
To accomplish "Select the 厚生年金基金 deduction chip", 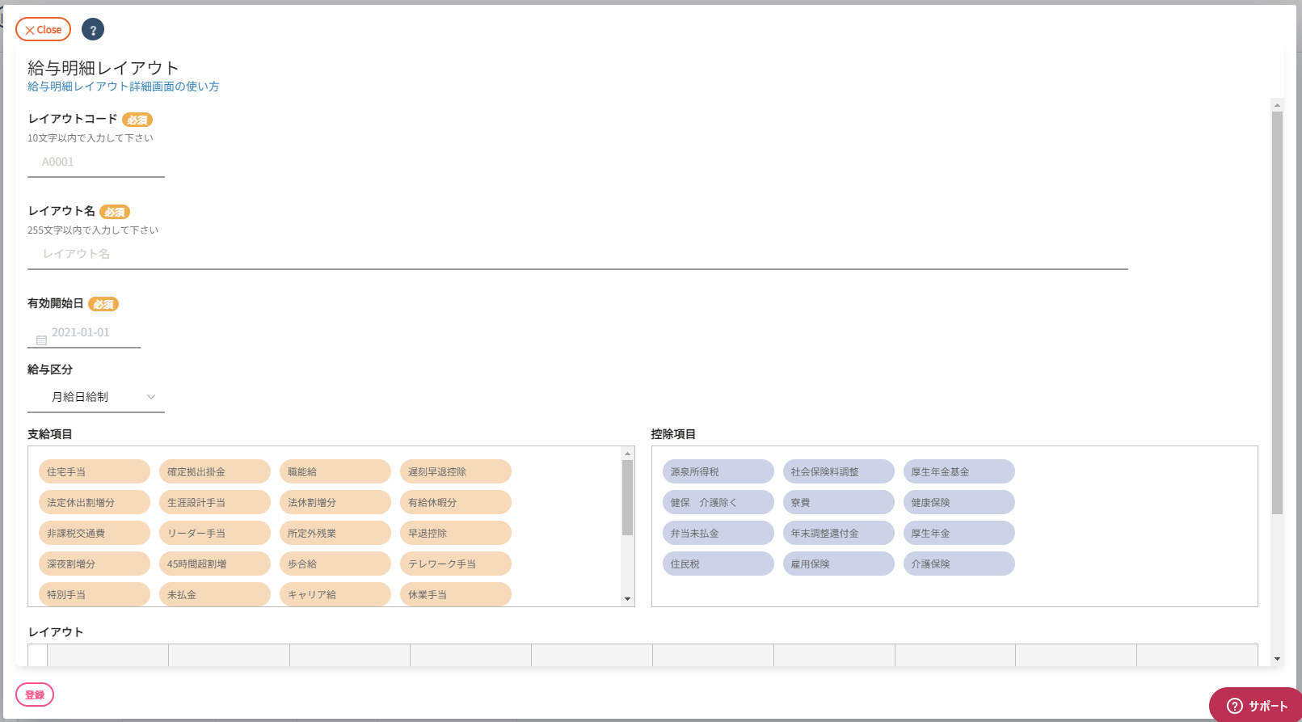I will [x=959, y=471].
